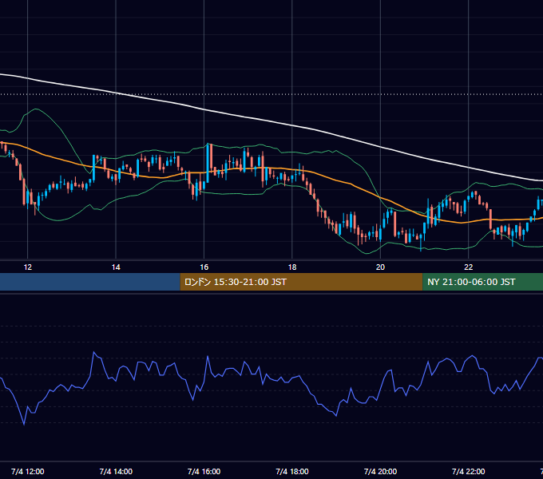Click the price axis label 12

coord(28,267)
